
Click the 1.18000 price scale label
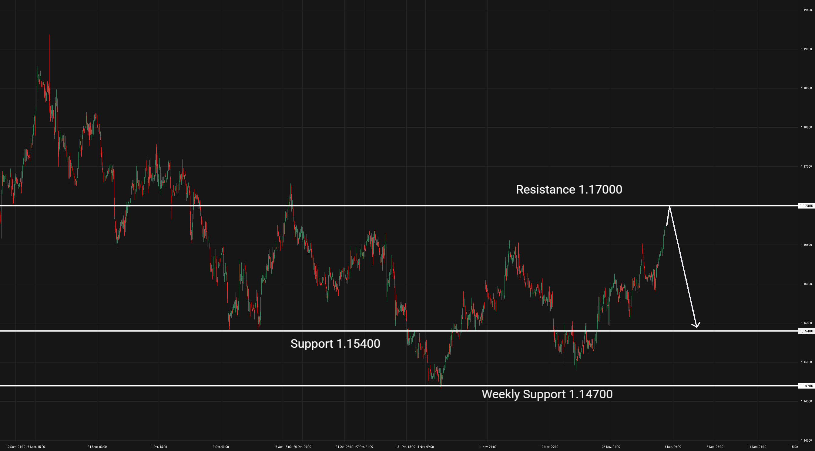point(806,128)
